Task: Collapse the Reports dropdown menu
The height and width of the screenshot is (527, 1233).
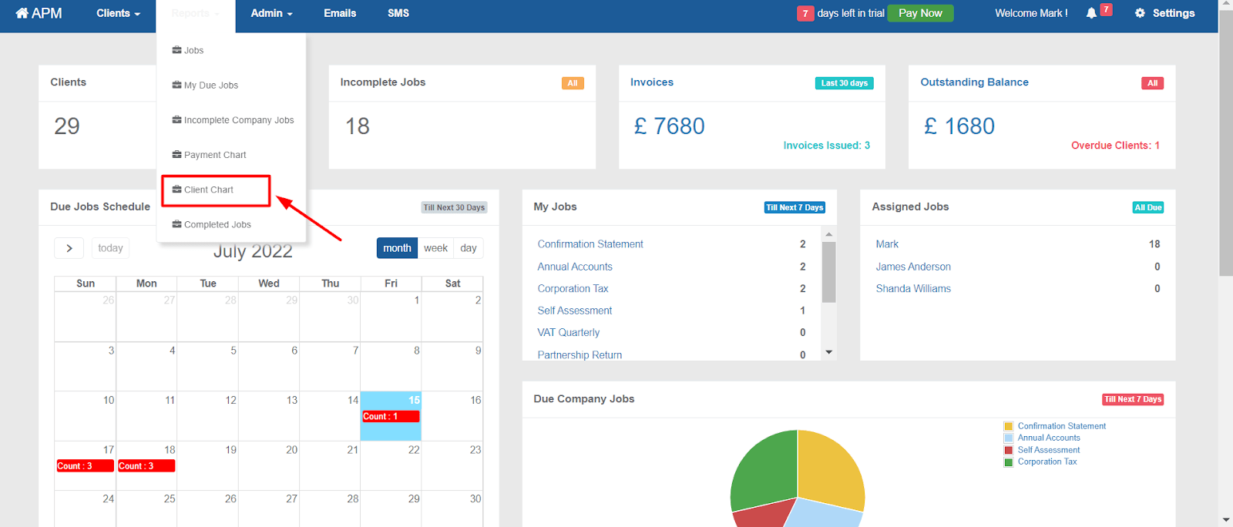Action: coord(195,13)
